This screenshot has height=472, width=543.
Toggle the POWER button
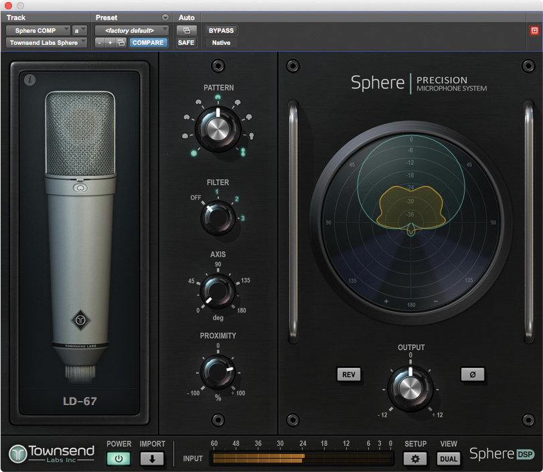119,459
